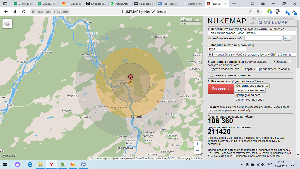Screen dimensions: 300x169
Task: Open the MISSILEMAP link
Action: (273, 22)
